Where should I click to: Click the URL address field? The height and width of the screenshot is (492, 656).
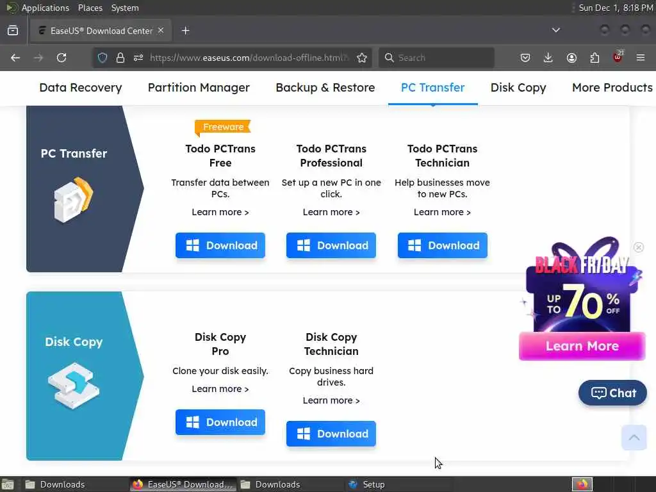pos(250,58)
